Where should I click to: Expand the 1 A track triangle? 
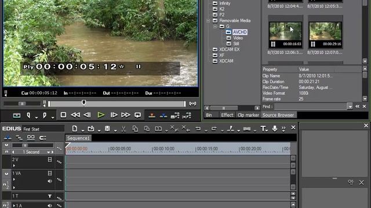tap(14, 206)
